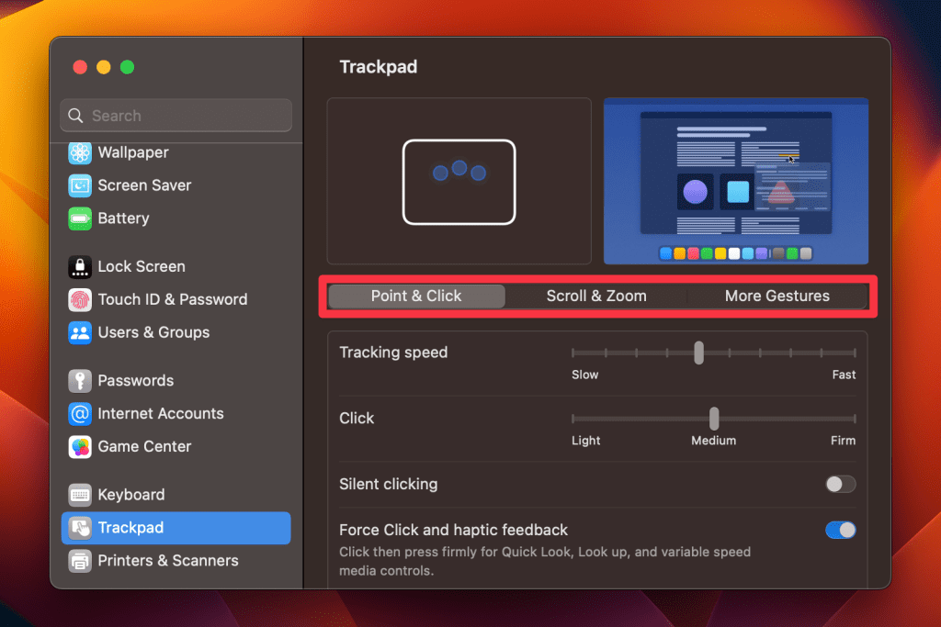The height and width of the screenshot is (627, 941).
Task: Go to the Lock Screen label
Action: pos(142,266)
